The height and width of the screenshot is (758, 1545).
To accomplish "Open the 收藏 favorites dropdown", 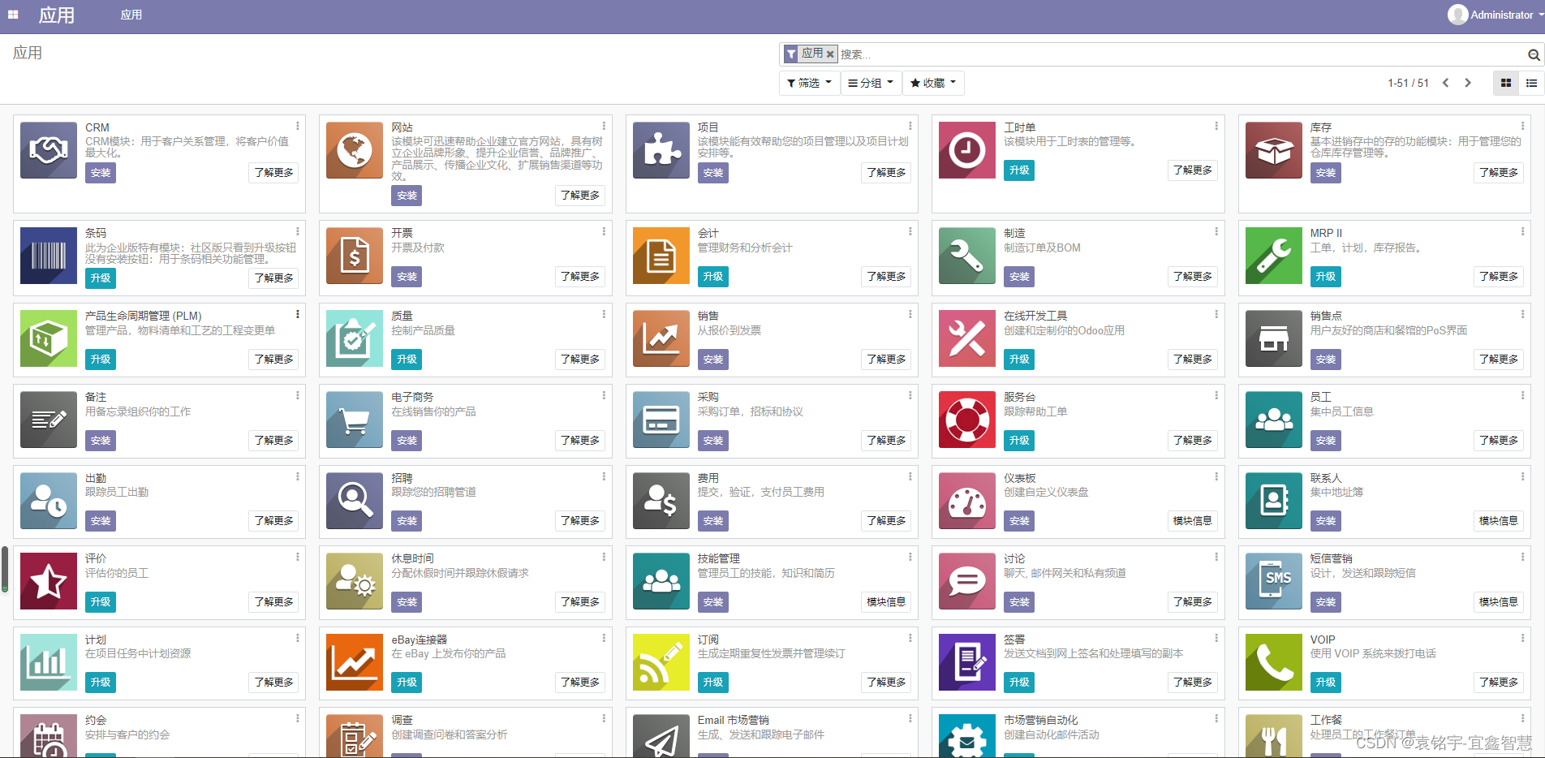I will point(932,83).
